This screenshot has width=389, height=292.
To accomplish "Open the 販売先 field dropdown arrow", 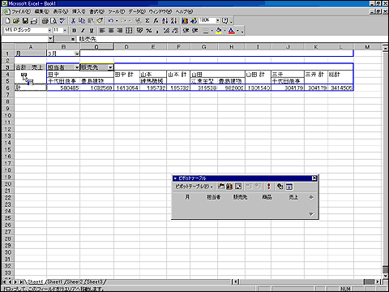I will [110, 67].
